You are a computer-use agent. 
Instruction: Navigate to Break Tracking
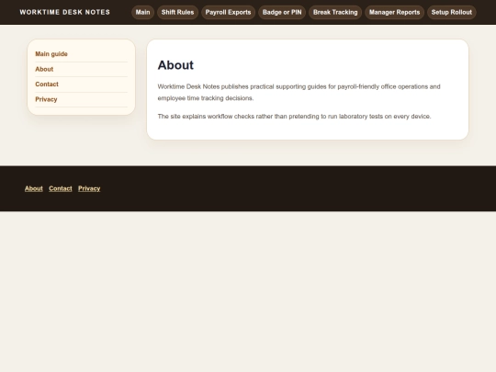point(335,12)
